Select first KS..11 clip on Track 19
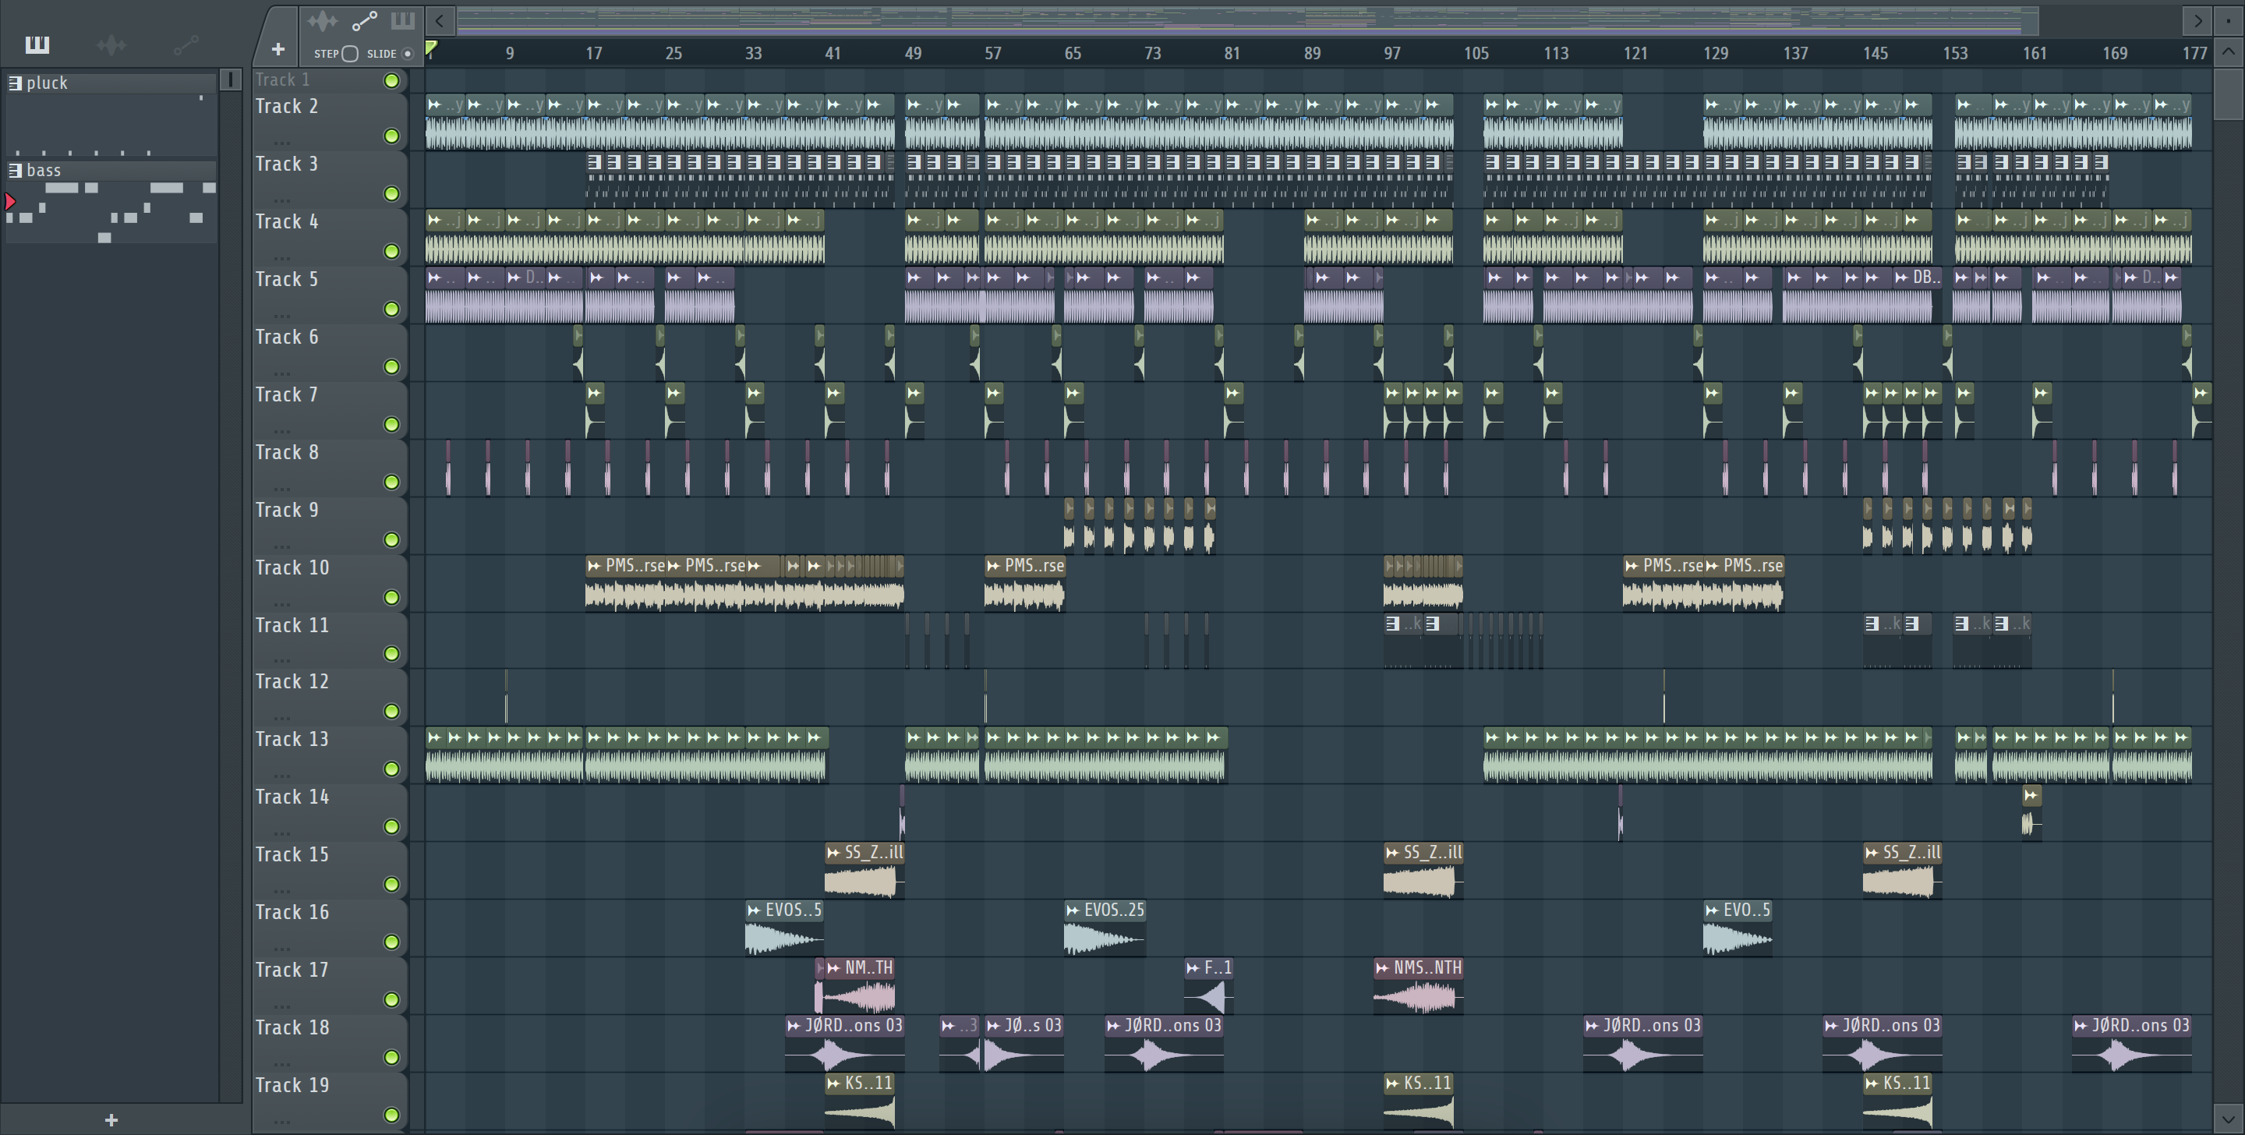The width and height of the screenshot is (2245, 1135). coord(859,1100)
